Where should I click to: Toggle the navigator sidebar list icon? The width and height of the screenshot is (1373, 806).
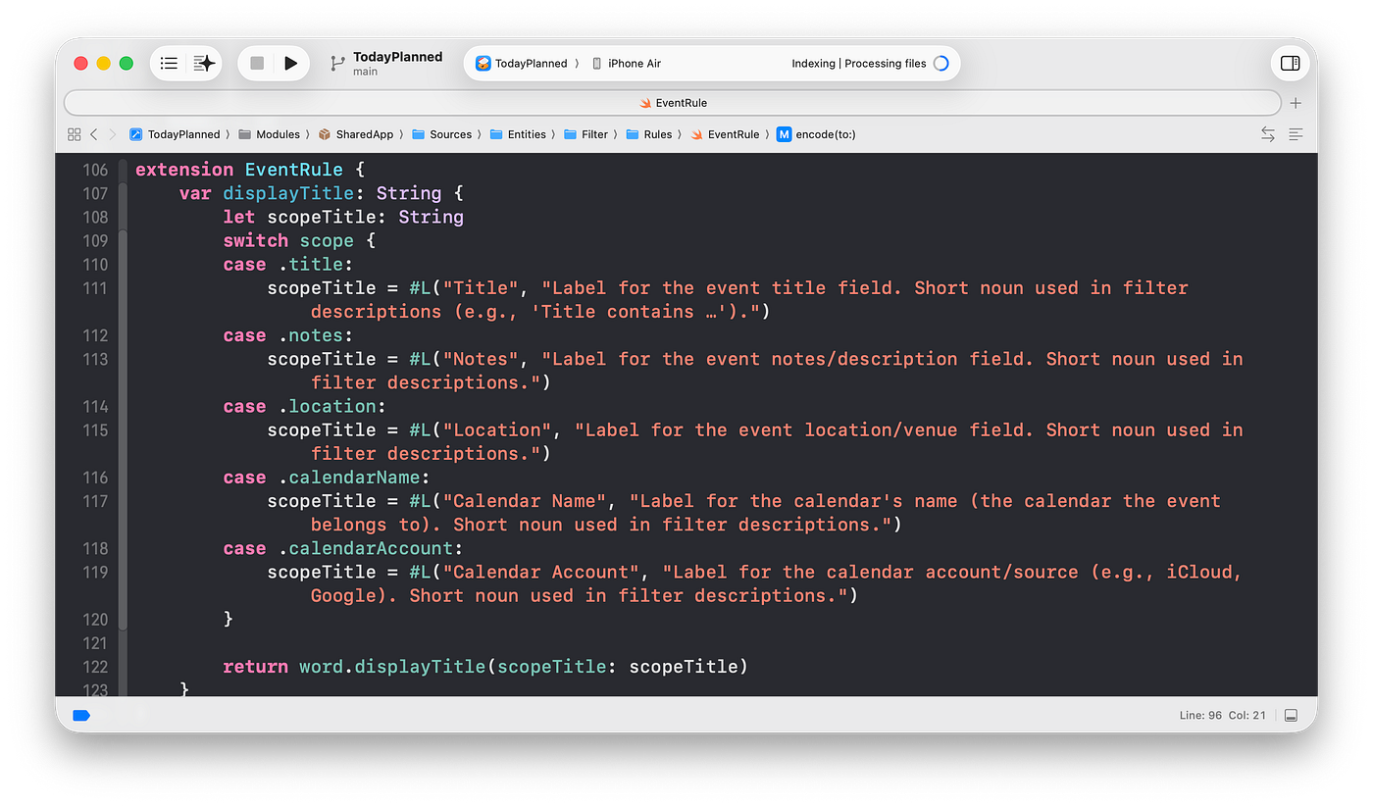(x=169, y=64)
